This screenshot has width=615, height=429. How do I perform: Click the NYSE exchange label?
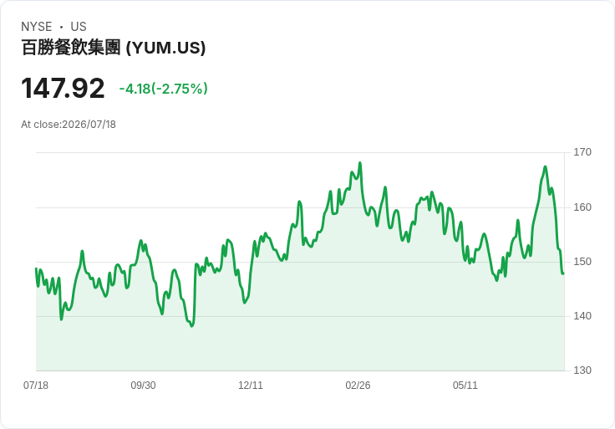pyautogui.click(x=37, y=26)
